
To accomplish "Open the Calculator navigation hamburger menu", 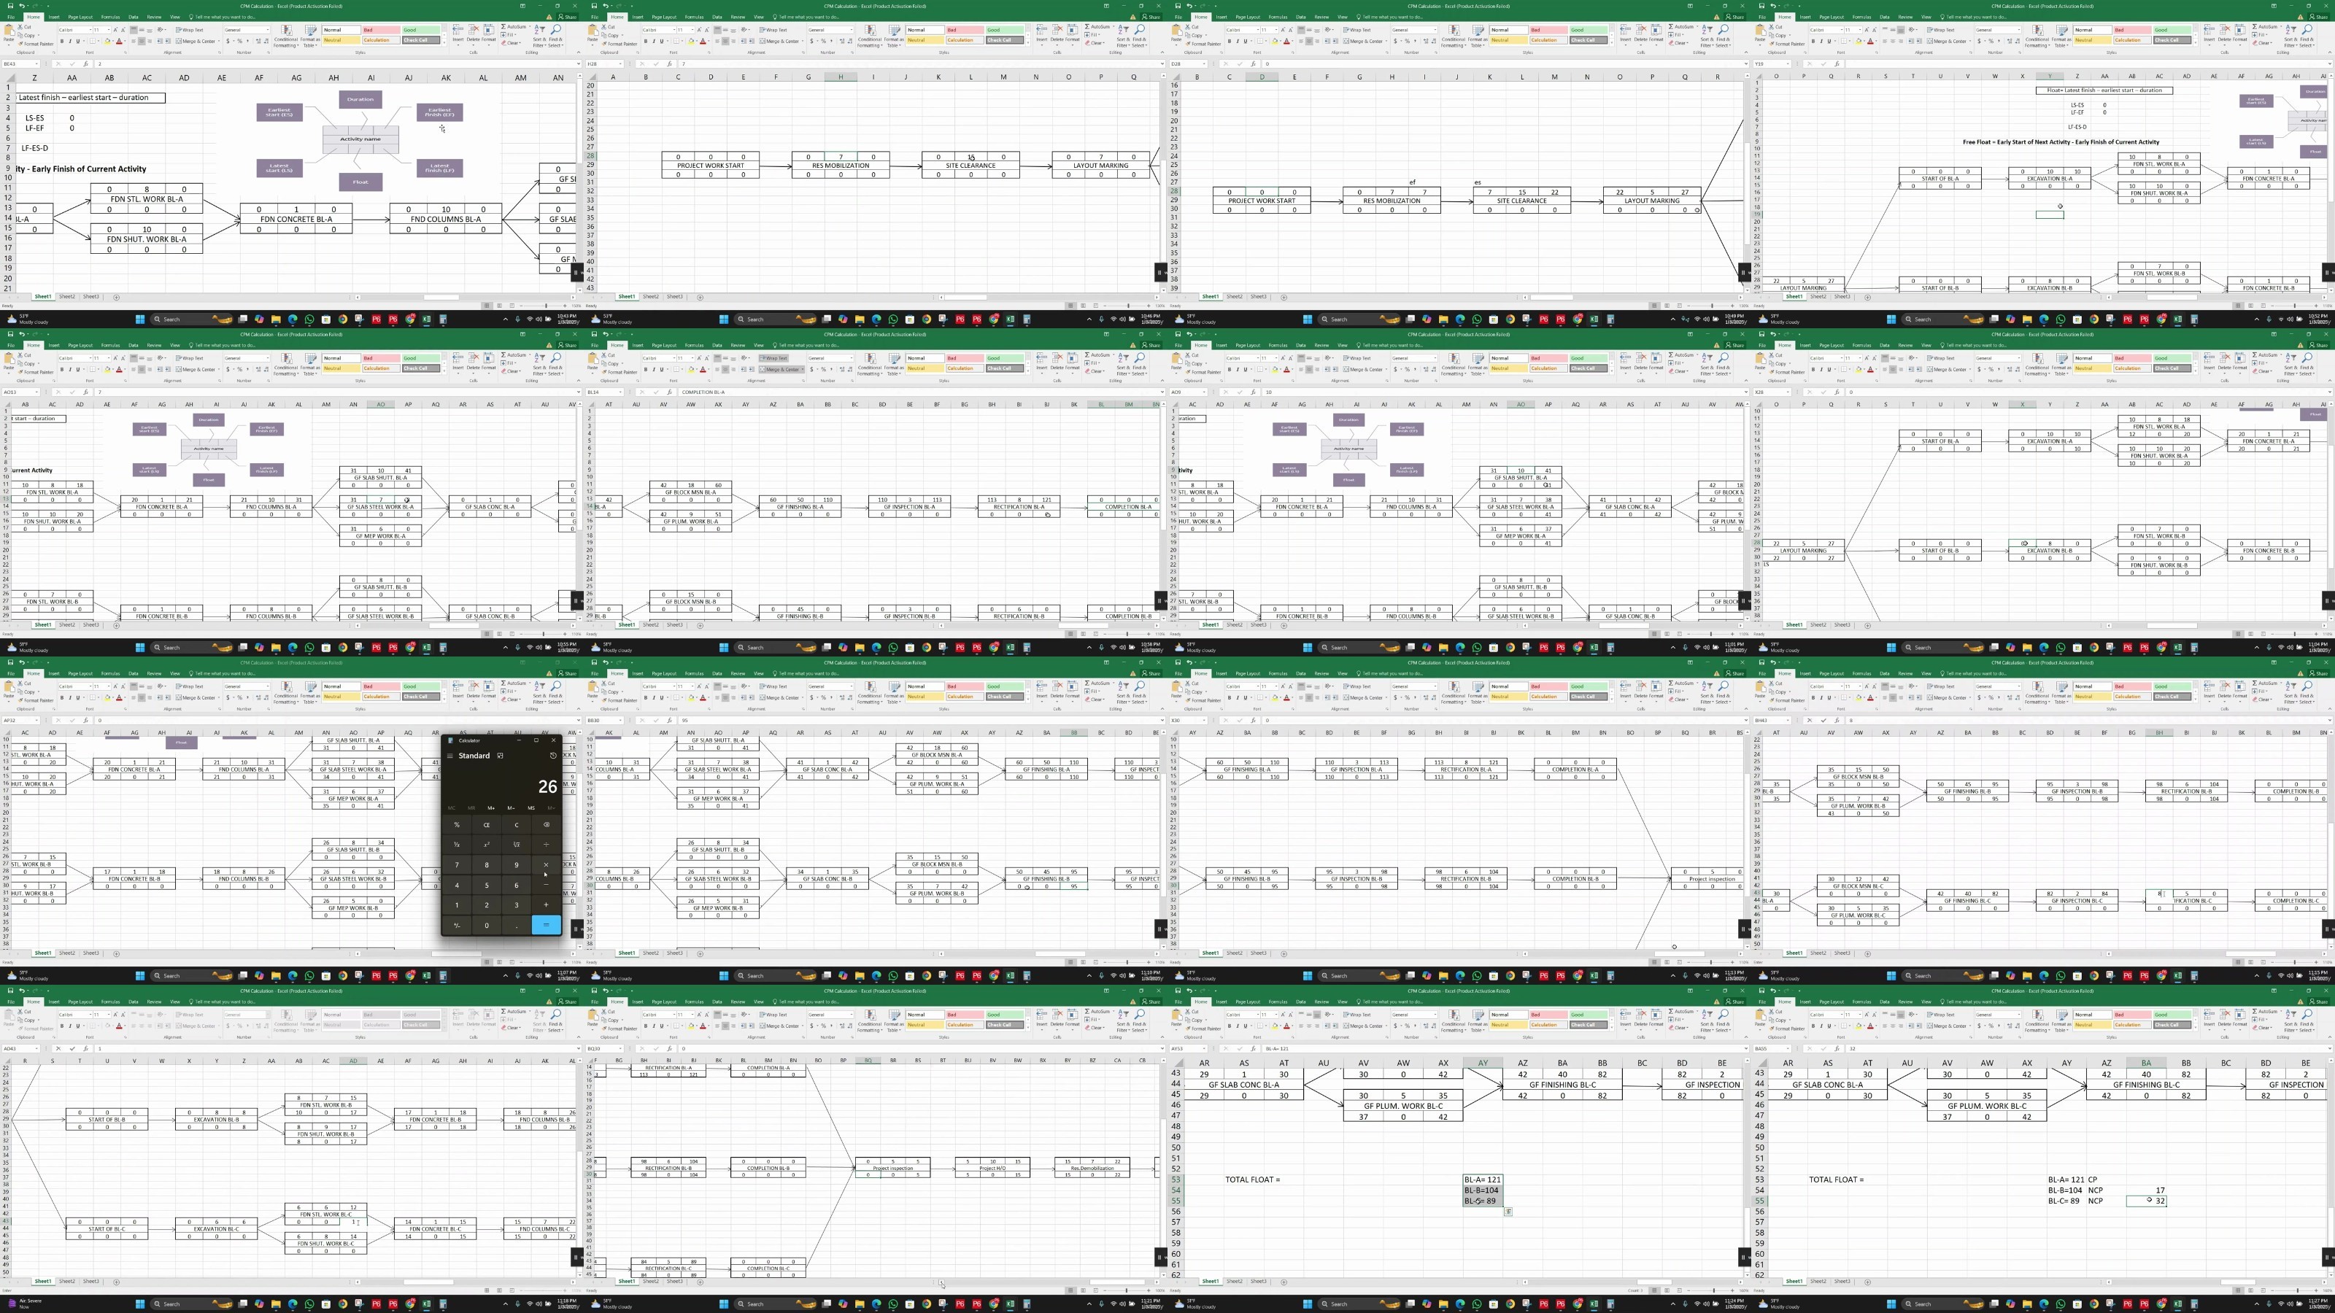I will coord(450,756).
